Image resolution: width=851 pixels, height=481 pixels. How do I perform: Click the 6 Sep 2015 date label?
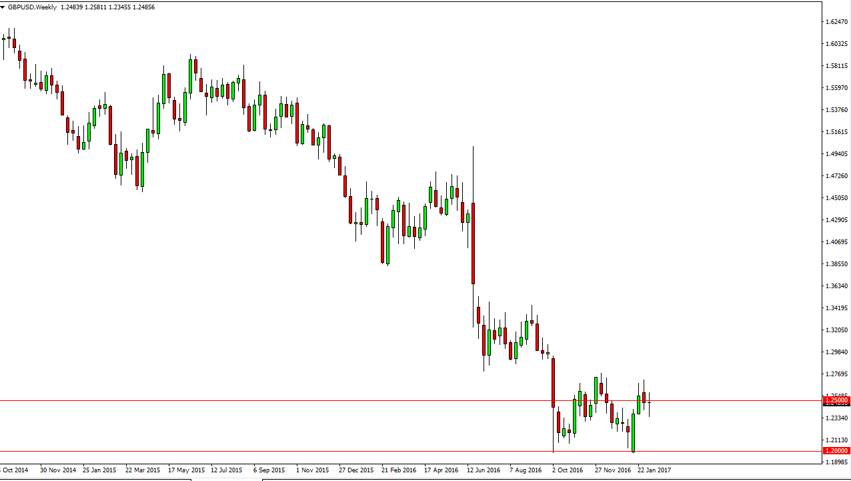[269, 470]
